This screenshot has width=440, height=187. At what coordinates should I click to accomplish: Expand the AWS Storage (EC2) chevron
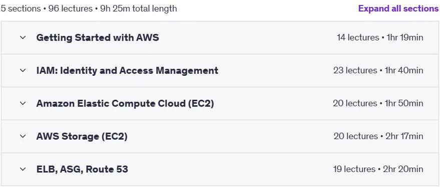[23, 137]
